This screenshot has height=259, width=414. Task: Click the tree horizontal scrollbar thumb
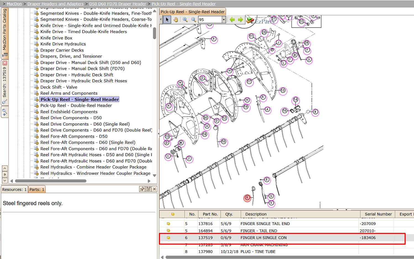[x=51, y=181]
